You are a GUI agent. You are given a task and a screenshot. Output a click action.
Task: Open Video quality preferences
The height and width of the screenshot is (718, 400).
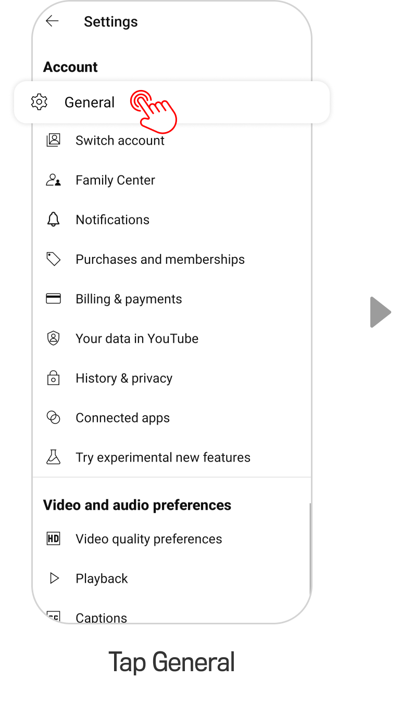point(149,539)
